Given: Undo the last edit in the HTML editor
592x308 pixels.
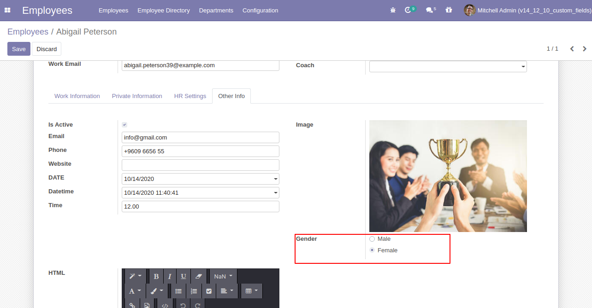Looking at the screenshot, I should 183,304.
